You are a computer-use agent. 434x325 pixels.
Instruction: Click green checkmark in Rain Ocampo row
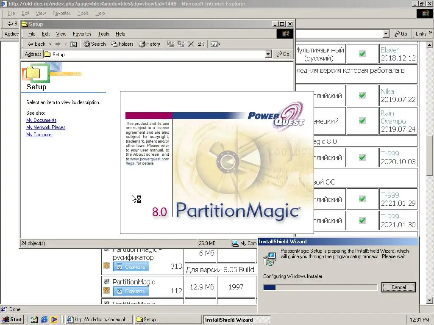(x=362, y=121)
